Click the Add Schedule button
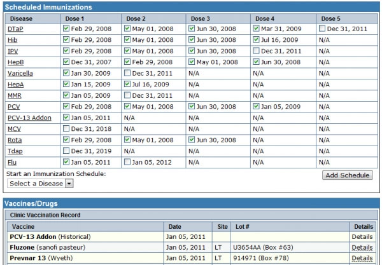 (x=348, y=175)
